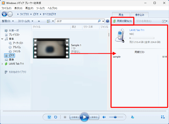Skip to next track
Image resolution: width=169 pixels, height=124 pixels.
[x=94, y=117]
